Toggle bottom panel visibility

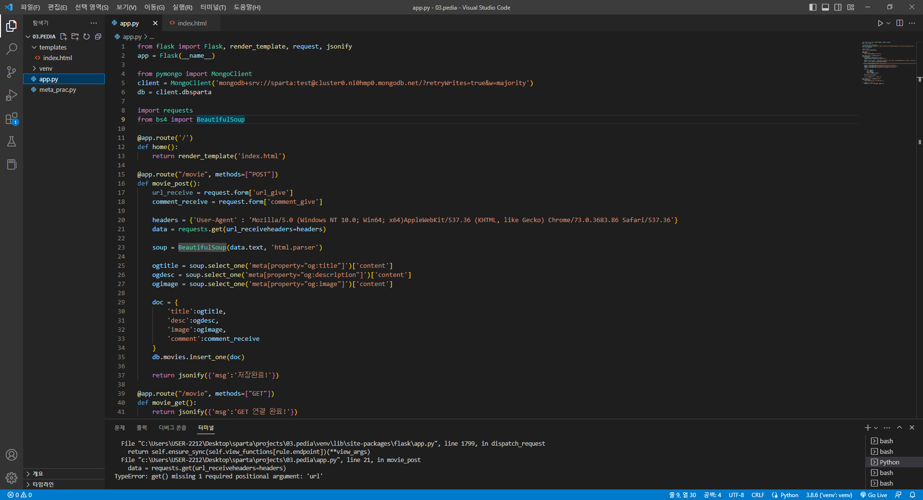coord(825,7)
